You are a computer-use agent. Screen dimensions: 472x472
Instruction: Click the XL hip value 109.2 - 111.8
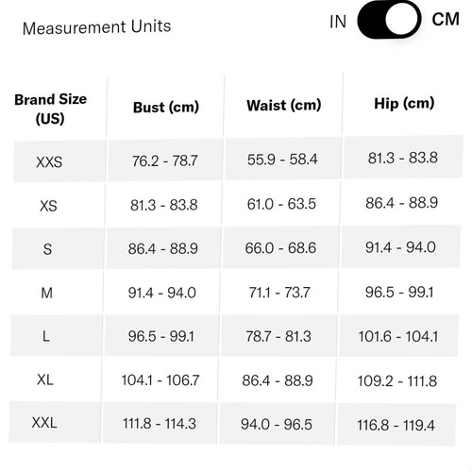point(397,381)
